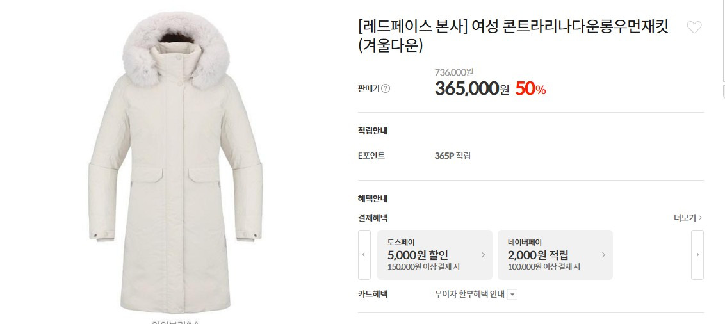Open the 판매가 question mark help icon

pyautogui.click(x=386, y=89)
